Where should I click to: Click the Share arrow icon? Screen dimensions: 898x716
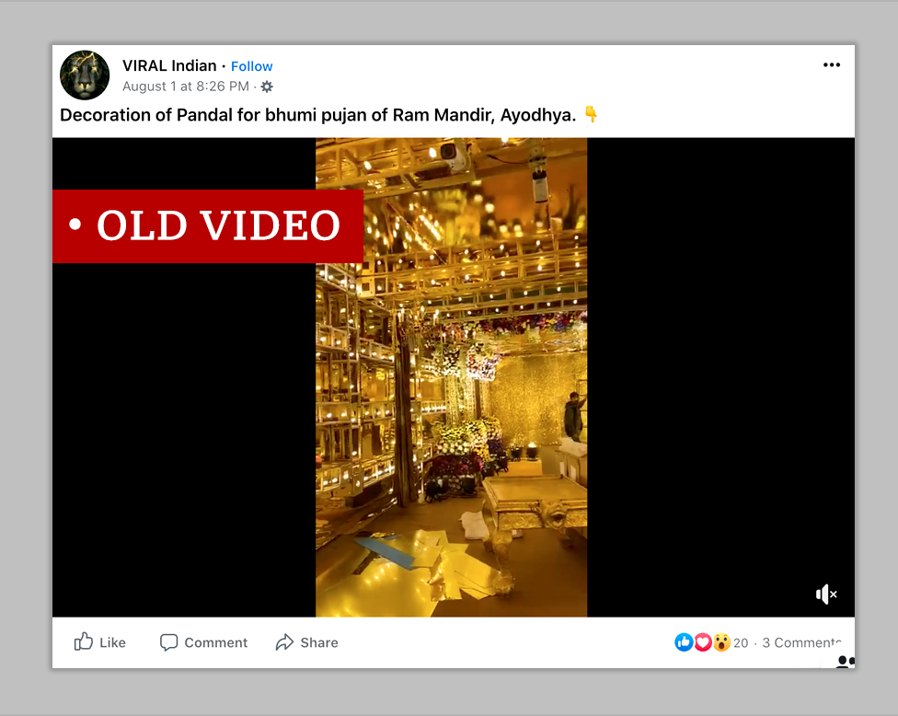285,641
